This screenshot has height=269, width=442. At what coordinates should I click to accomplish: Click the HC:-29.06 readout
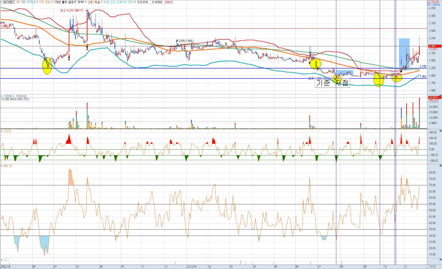tap(433, 4)
